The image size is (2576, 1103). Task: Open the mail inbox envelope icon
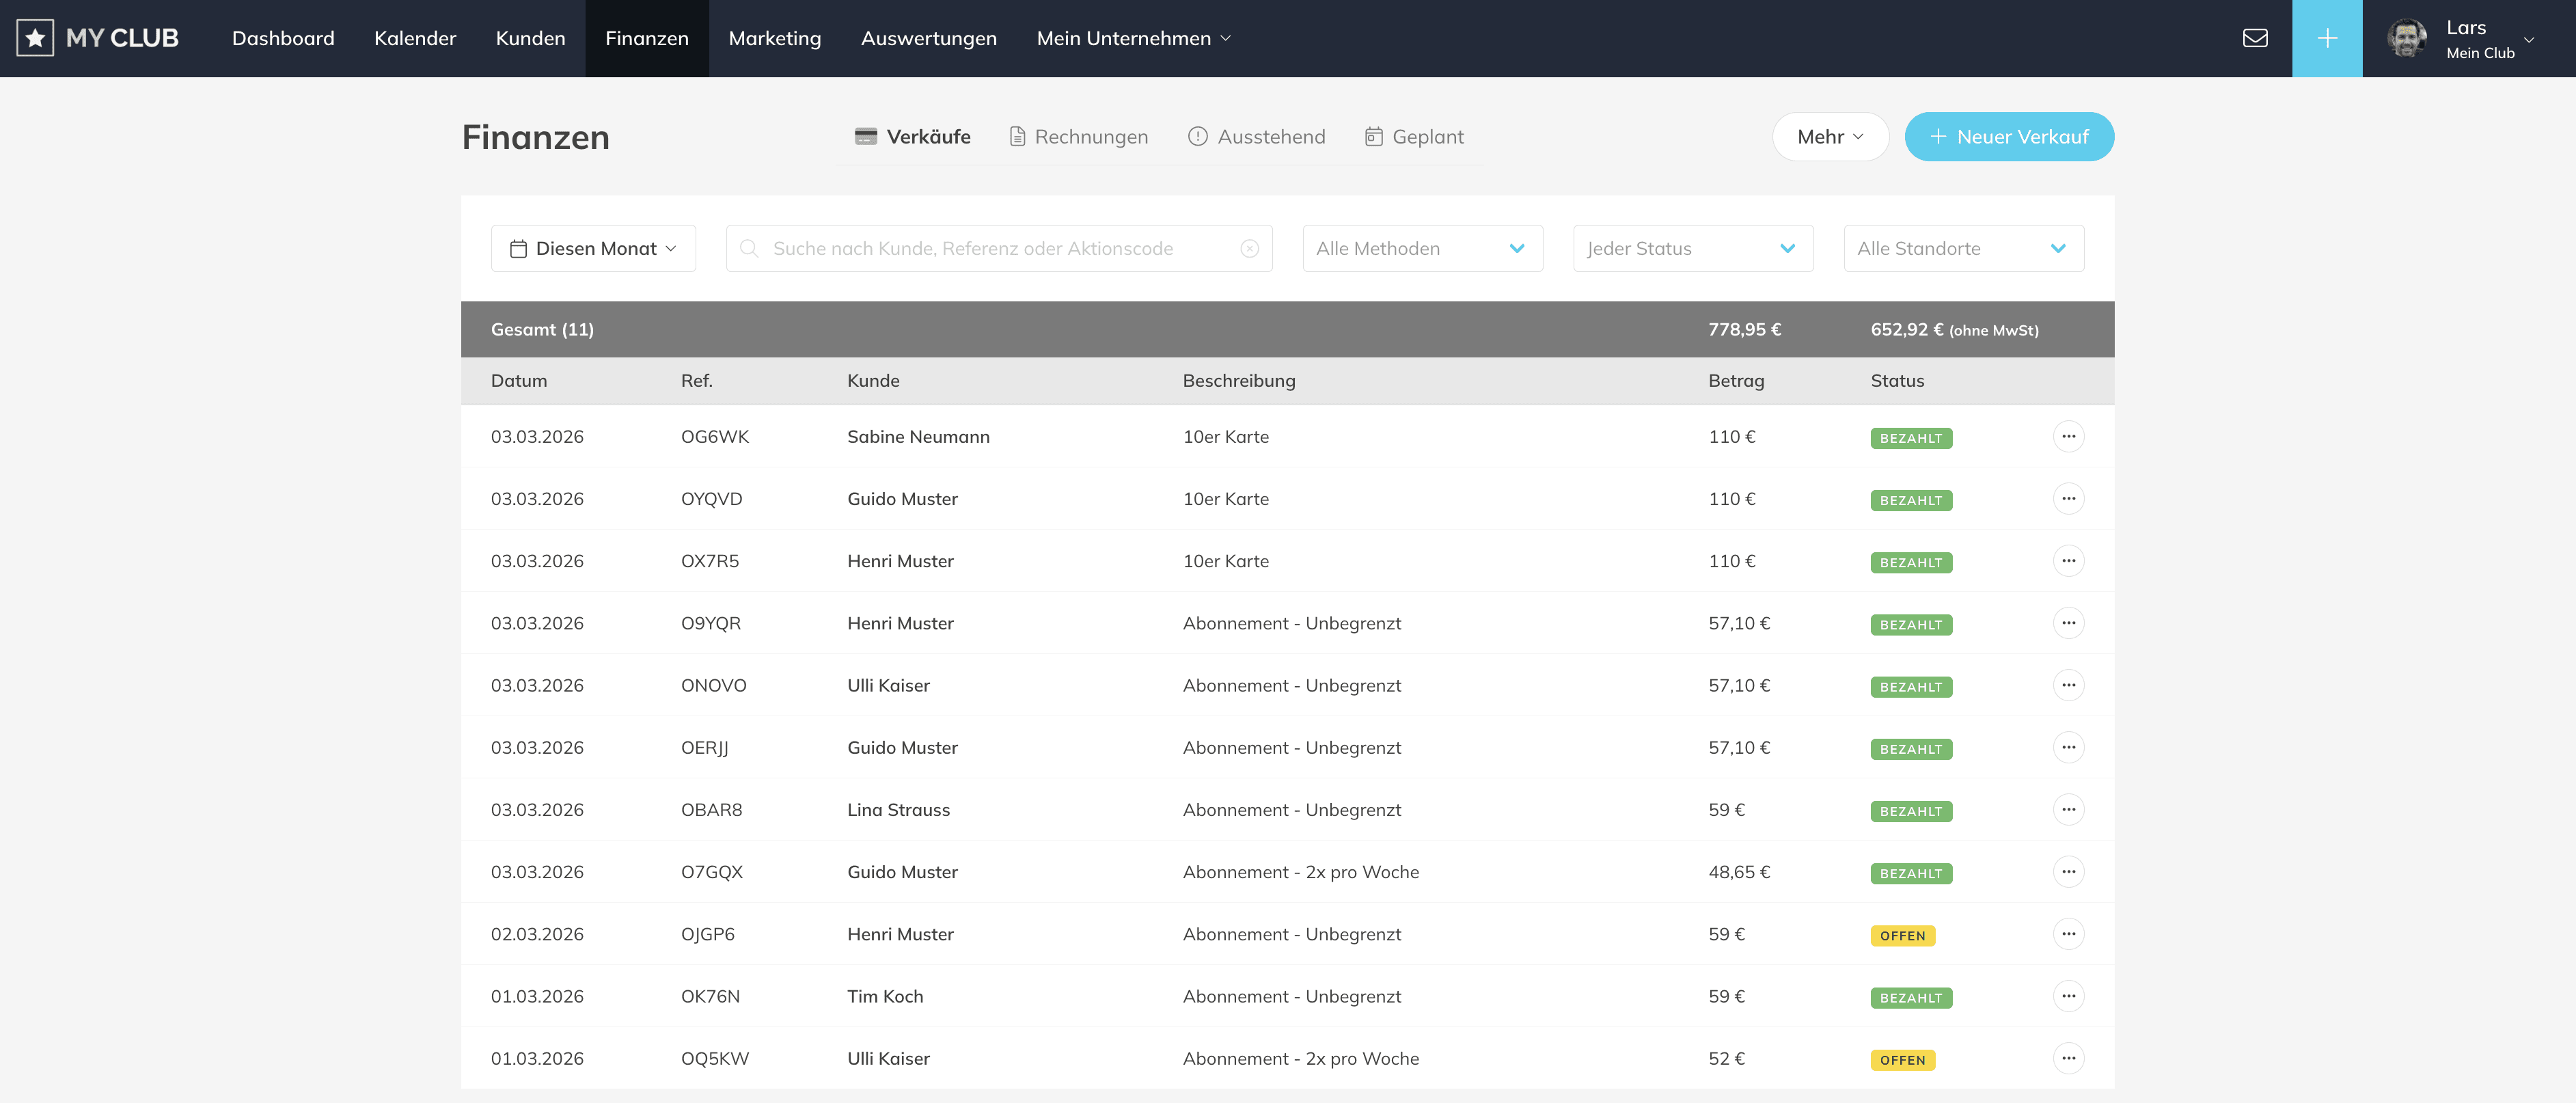[x=2254, y=38]
